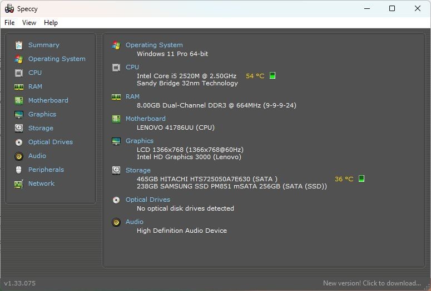This screenshot has height=291, width=431.
Task: Click the Audio heading link in summary
Action: pyautogui.click(x=135, y=222)
